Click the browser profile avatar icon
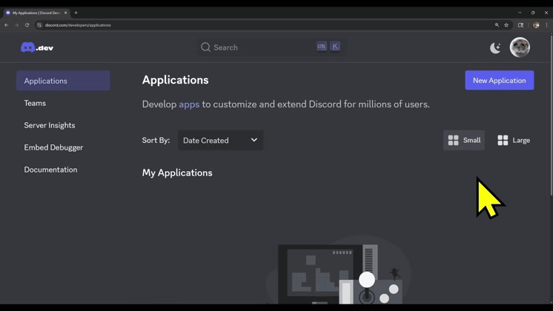Viewport: 553px width, 311px height. (x=536, y=25)
